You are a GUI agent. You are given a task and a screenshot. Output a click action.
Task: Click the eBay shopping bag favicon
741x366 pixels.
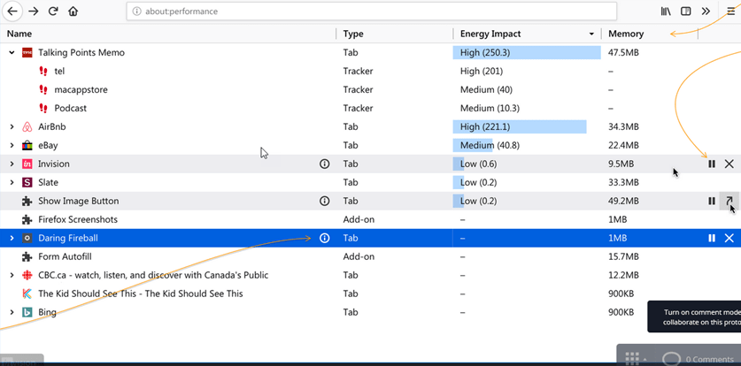27,145
